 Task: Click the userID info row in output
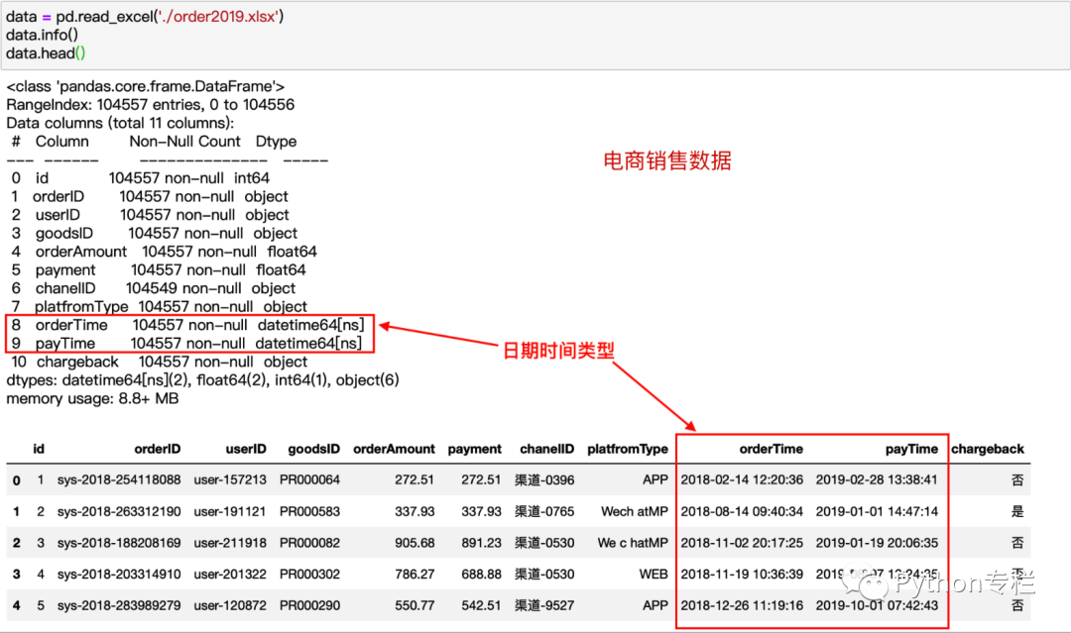click(151, 215)
